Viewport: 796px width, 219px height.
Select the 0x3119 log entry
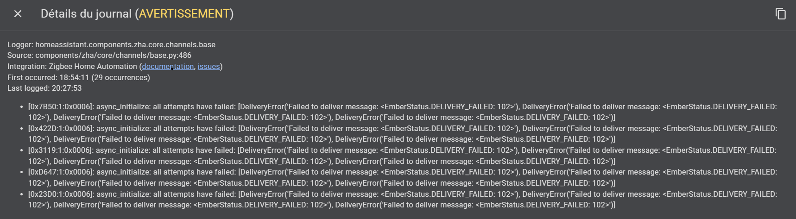pyautogui.click(x=402, y=156)
